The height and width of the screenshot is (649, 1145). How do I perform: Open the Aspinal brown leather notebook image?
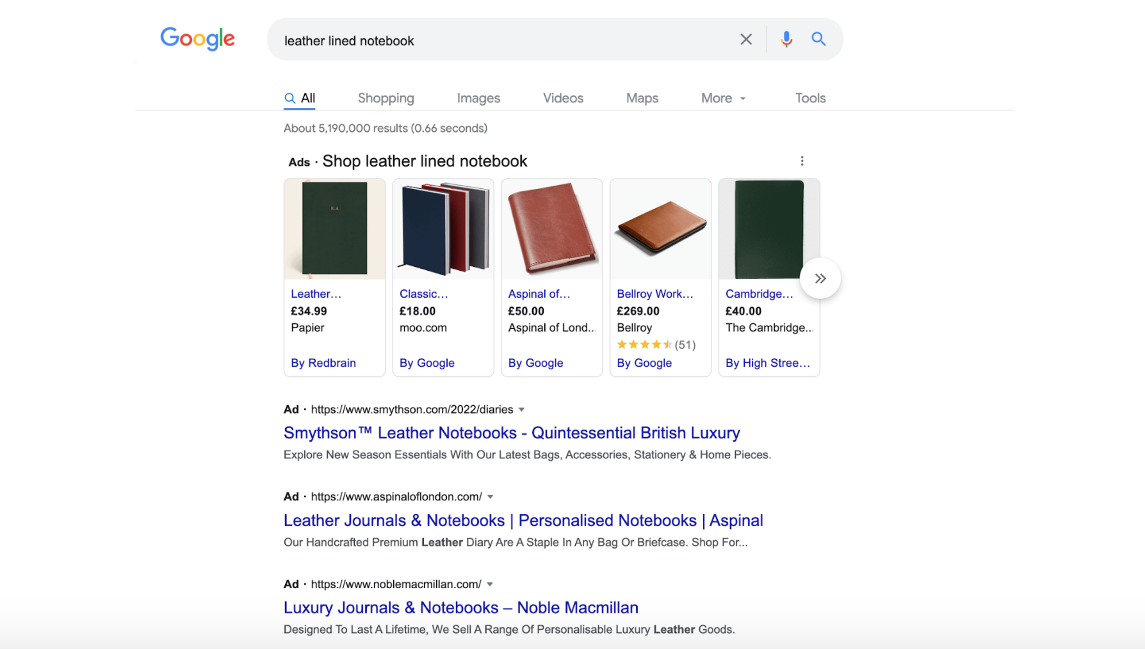pyautogui.click(x=552, y=229)
